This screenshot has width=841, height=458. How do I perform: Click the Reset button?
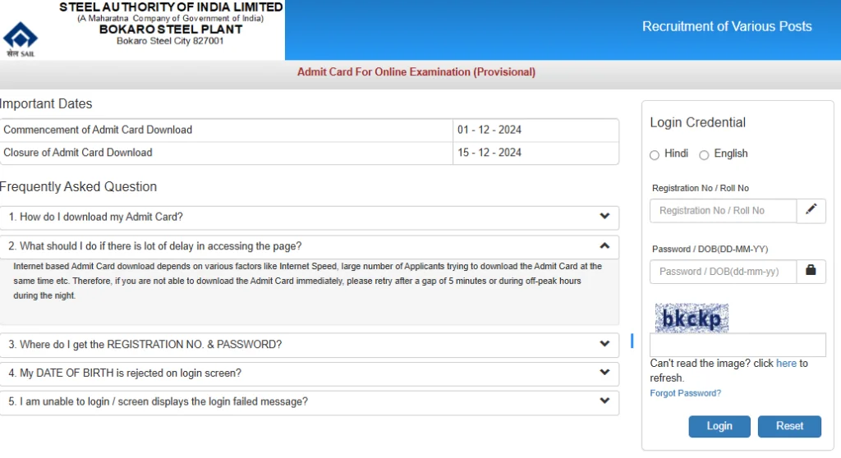(789, 426)
